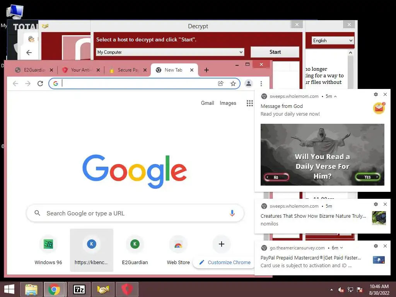Open File Explorer from taskbar
This screenshot has width=396, height=297.
pos(31,289)
